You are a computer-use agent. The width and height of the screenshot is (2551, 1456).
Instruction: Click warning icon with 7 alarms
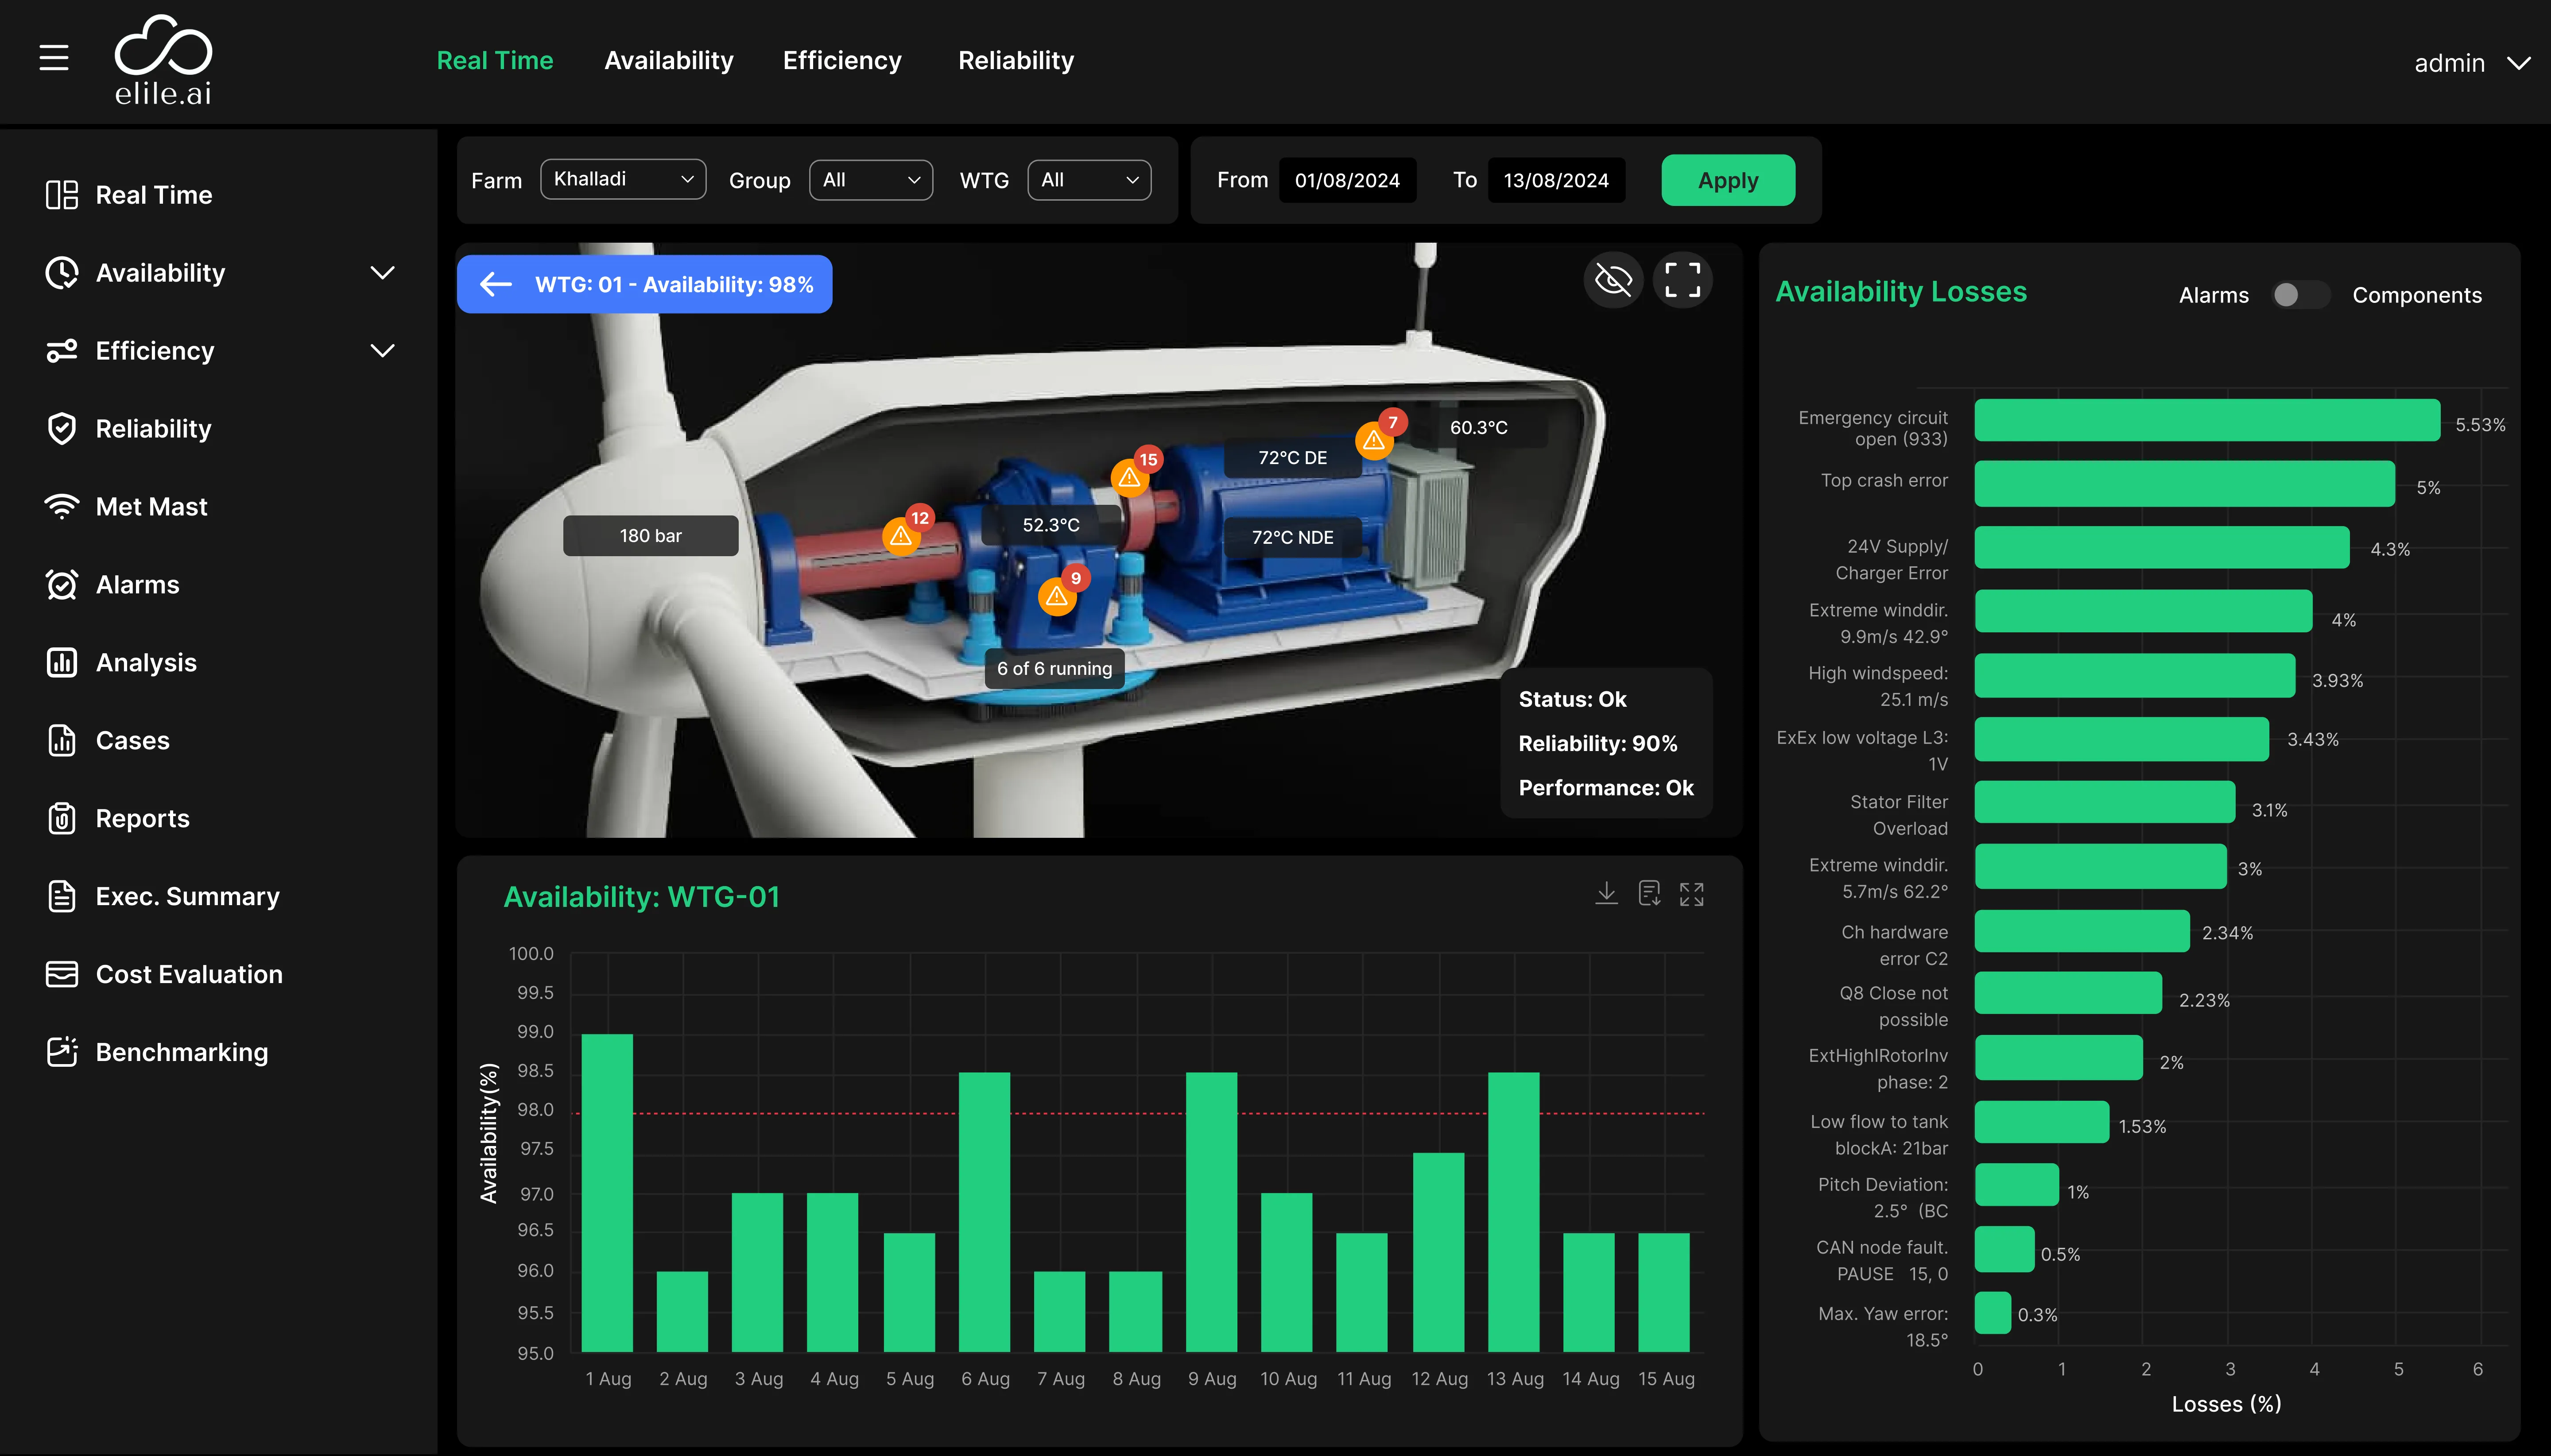tap(1374, 440)
